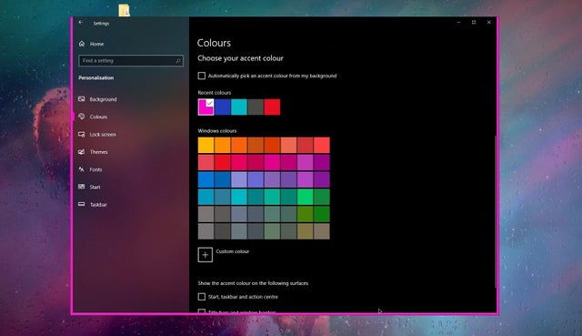
Task: Tick Start, taskbar and action centre
Action: coord(202,297)
